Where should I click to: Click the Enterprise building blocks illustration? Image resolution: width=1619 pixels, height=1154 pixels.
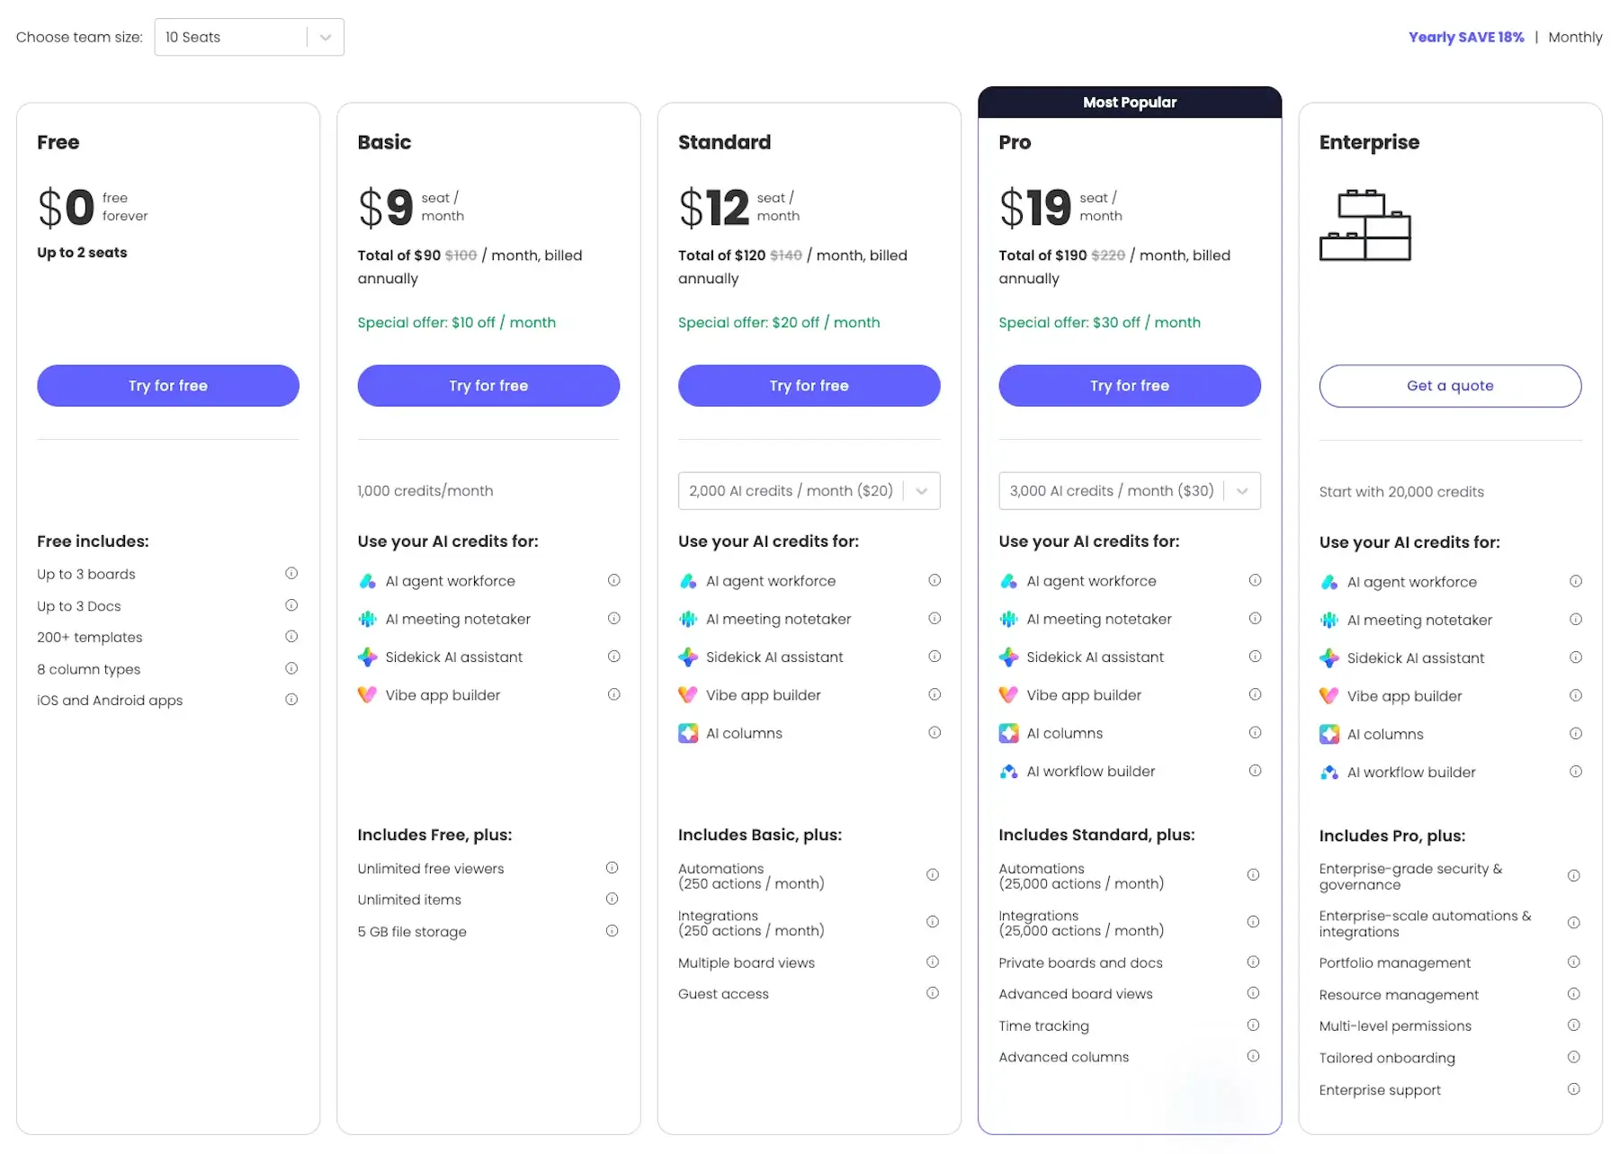1364,225
